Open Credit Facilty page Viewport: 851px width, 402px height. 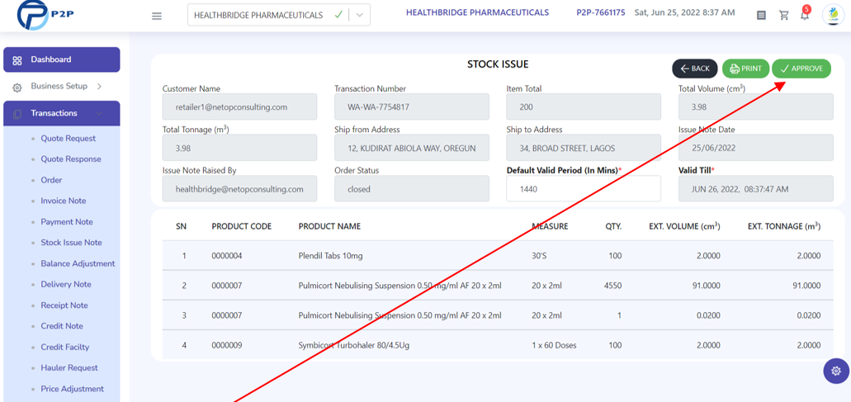click(x=64, y=348)
